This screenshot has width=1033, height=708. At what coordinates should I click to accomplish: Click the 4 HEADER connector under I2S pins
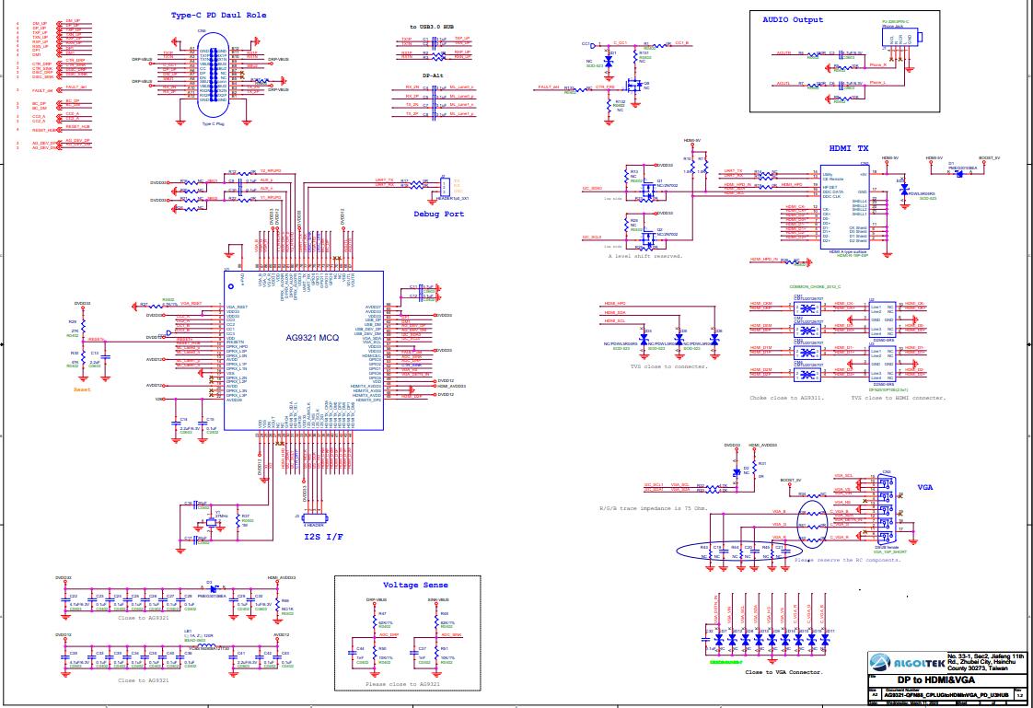(x=314, y=518)
